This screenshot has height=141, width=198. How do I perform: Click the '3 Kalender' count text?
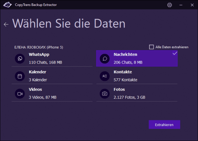38,80
